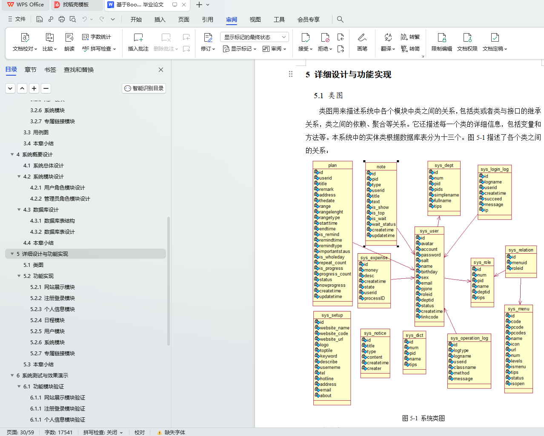Convert text with 转繁
This screenshot has height=436, width=544.
click(x=410, y=37)
